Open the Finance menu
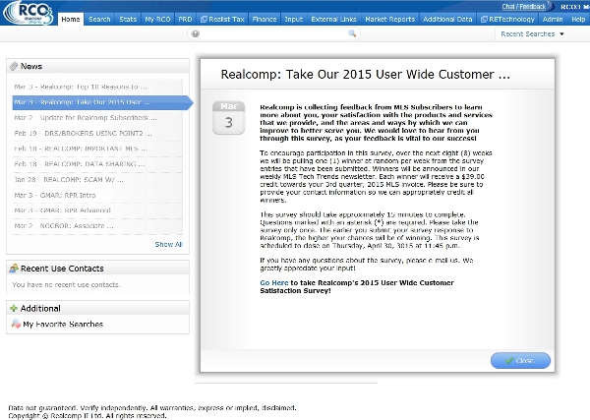Viewport: 590px width, 420px height. pos(265,20)
